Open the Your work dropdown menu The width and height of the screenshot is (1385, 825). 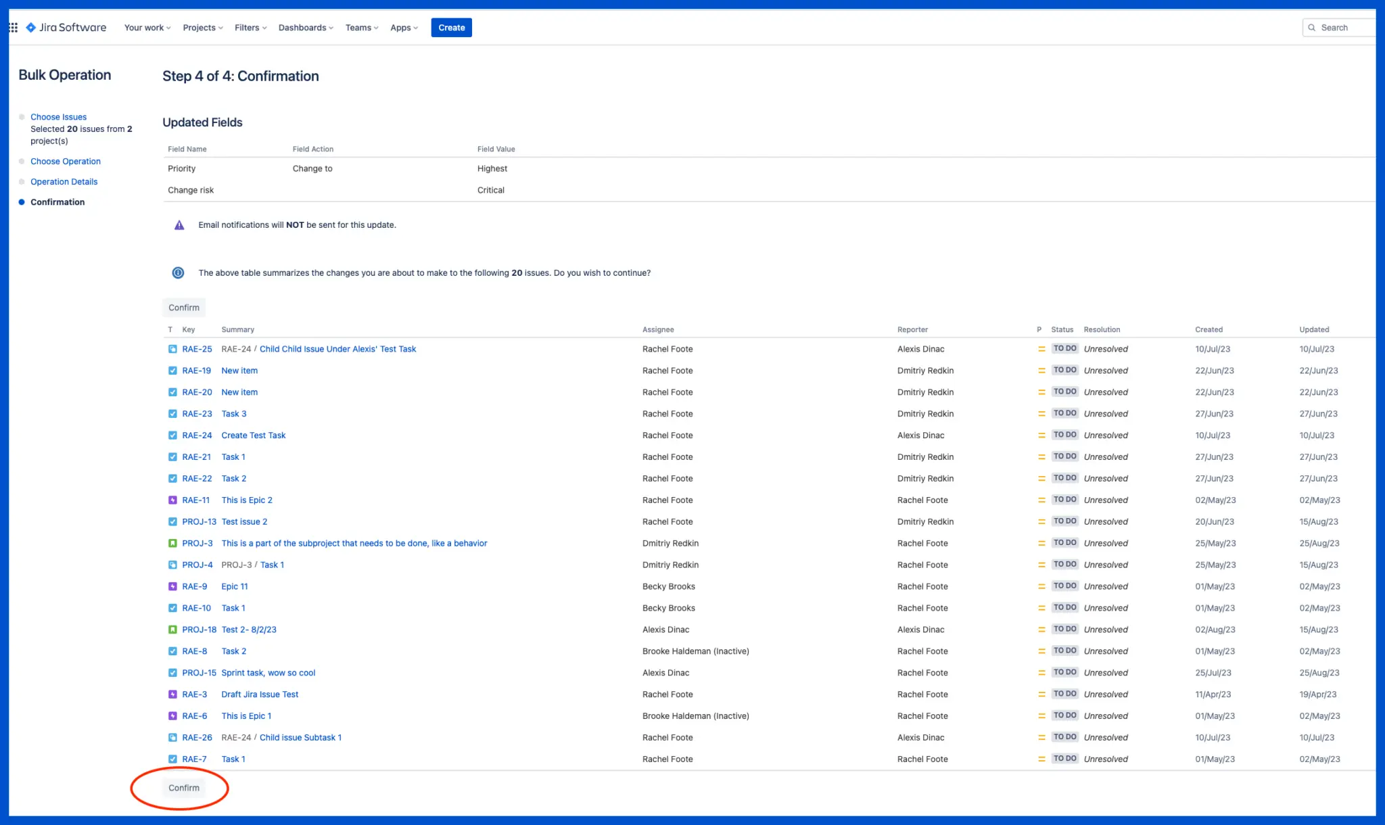[146, 28]
